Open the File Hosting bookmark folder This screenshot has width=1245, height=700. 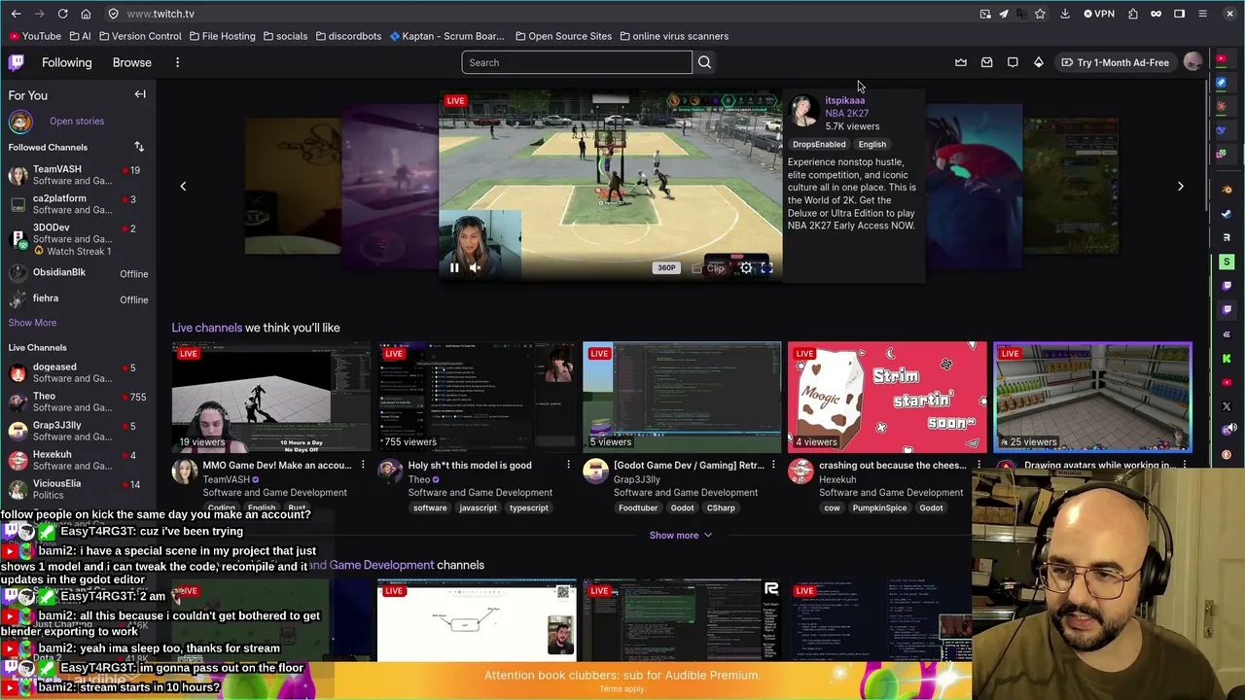pos(221,36)
